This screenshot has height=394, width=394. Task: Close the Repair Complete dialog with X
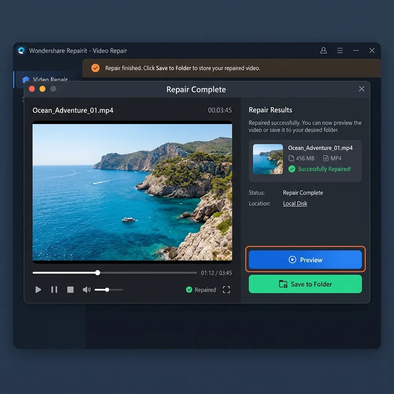pos(361,89)
